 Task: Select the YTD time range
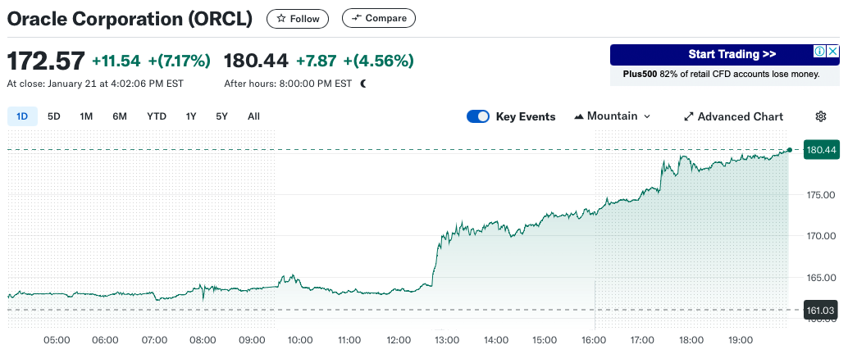pos(157,116)
